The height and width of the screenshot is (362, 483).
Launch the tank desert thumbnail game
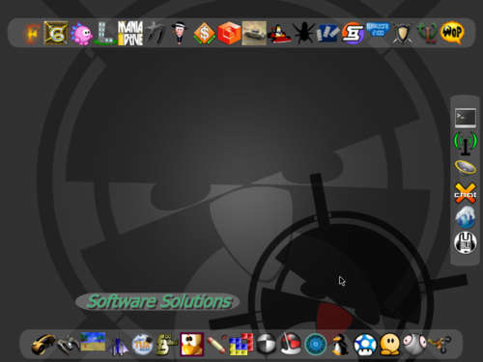coord(254,33)
